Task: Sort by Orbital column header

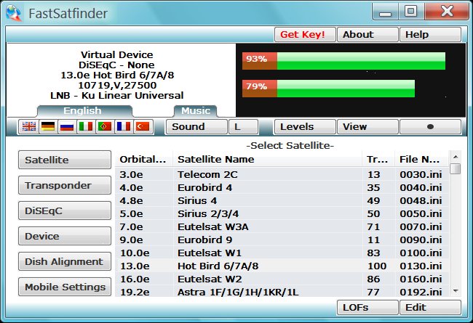Action: tap(144, 159)
